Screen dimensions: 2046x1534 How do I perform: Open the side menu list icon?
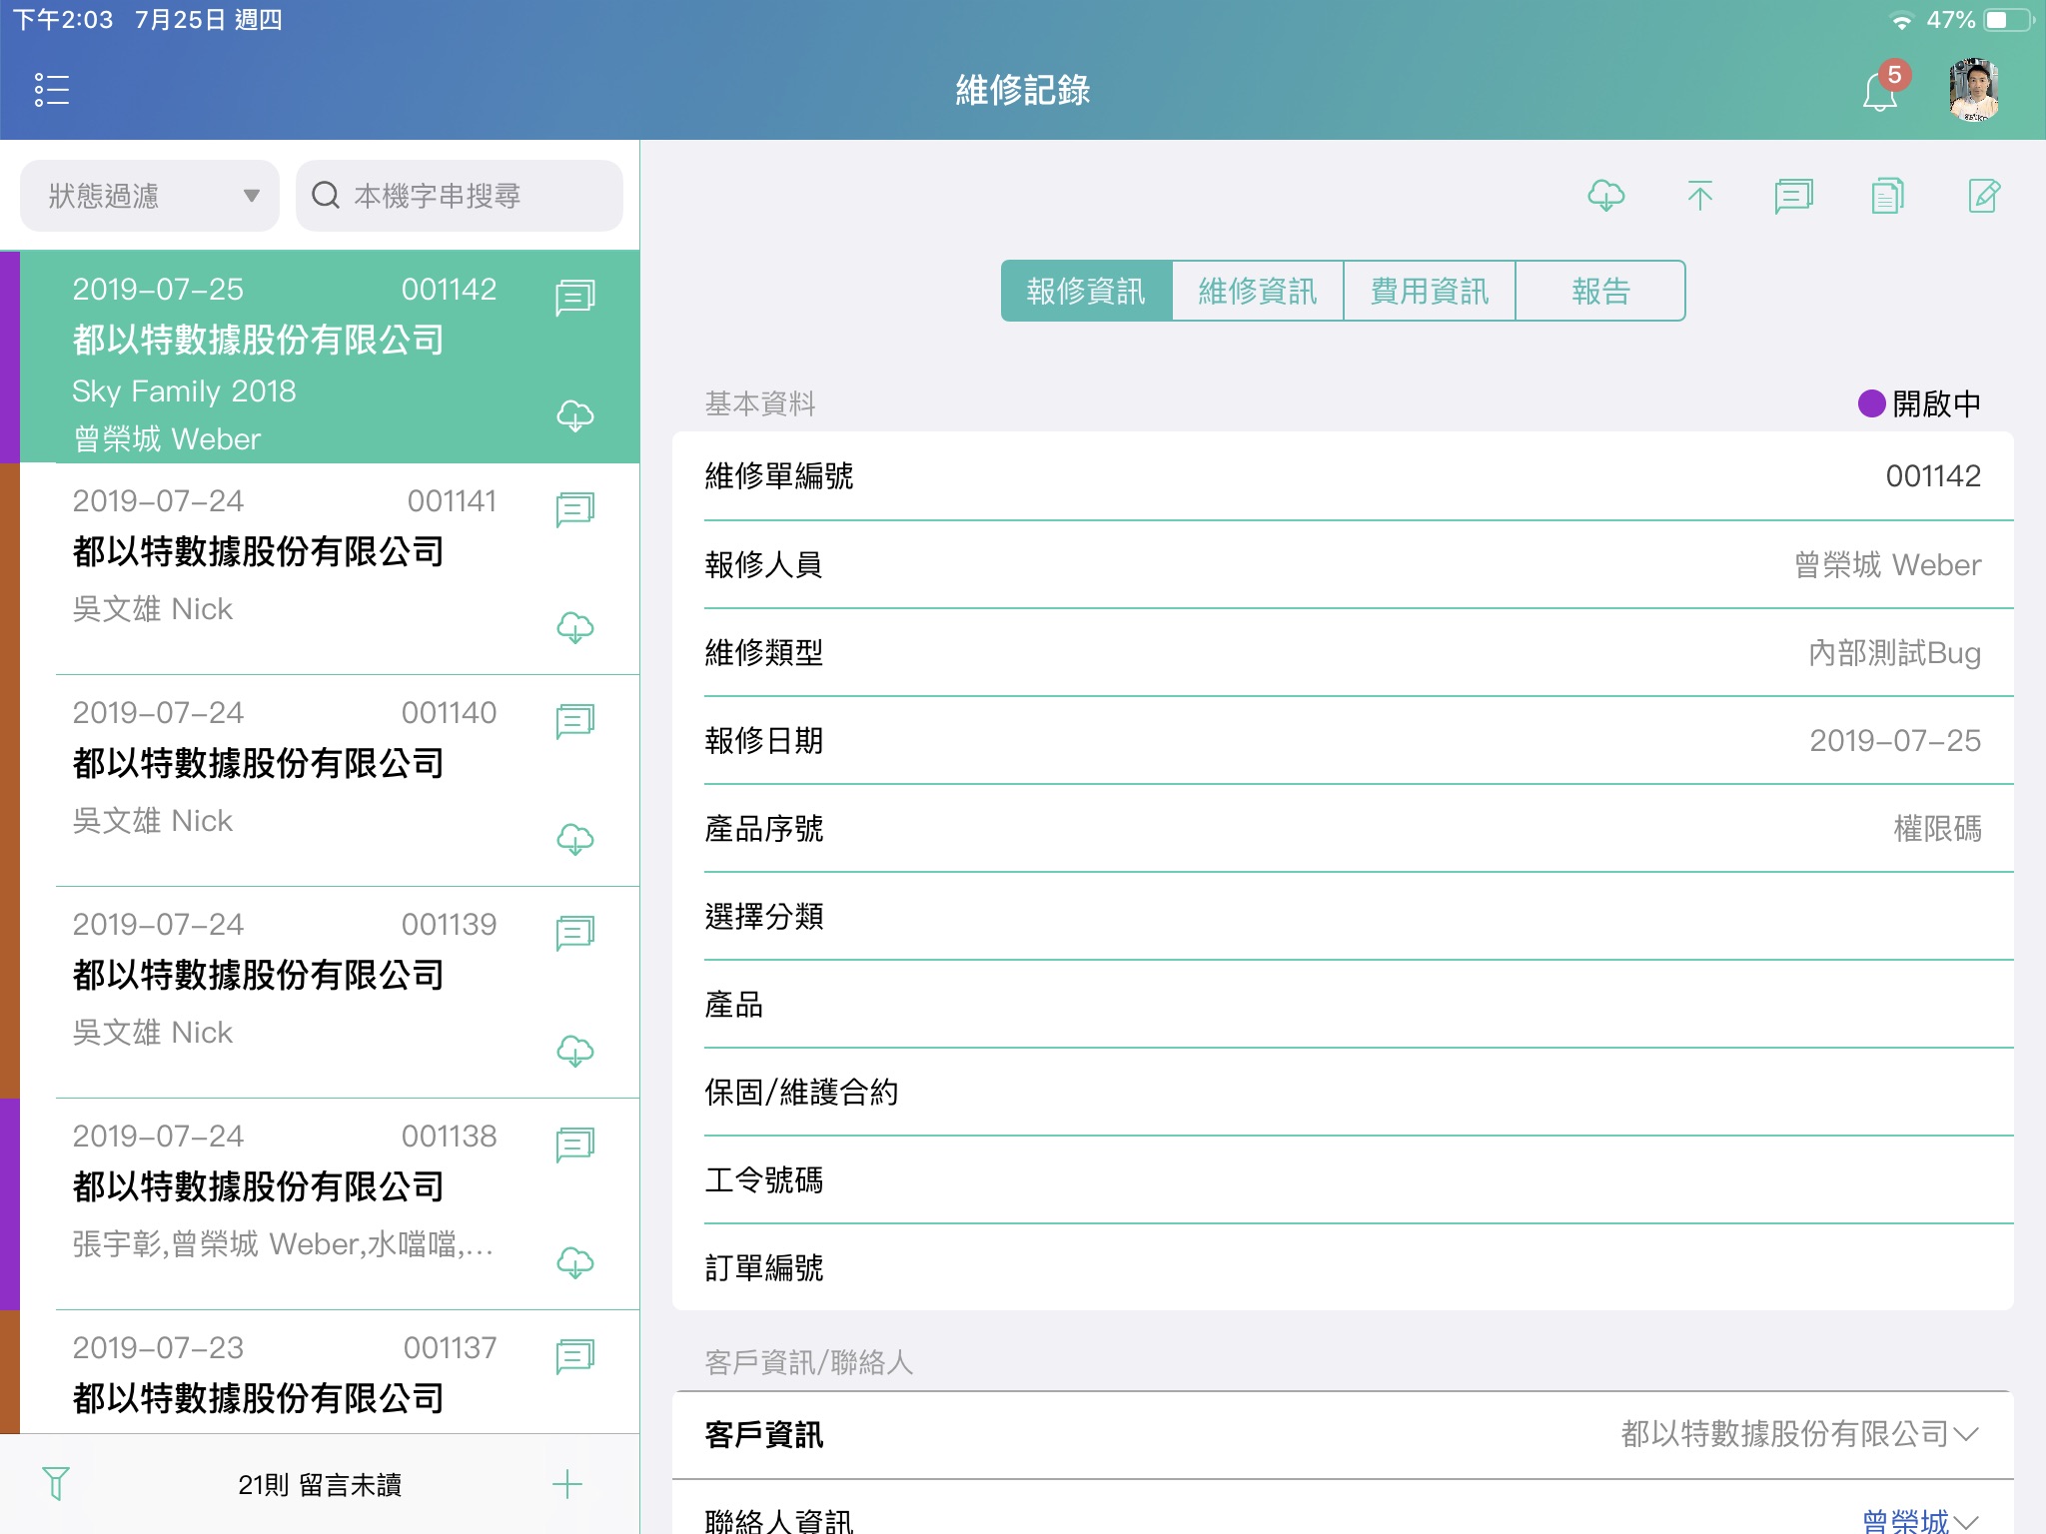[51, 90]
